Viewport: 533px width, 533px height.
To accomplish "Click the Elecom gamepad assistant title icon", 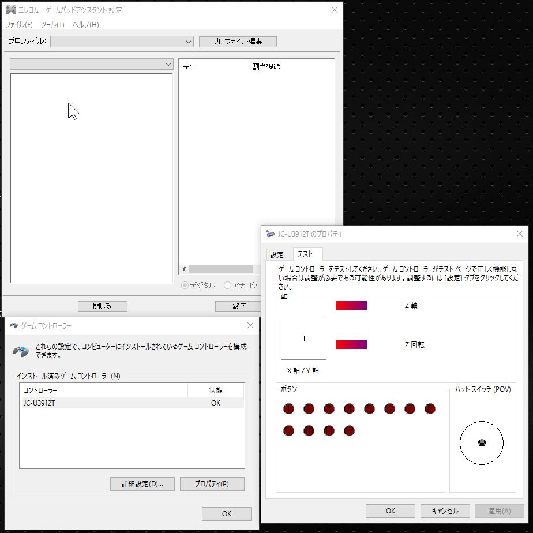I will click(11, 10).
